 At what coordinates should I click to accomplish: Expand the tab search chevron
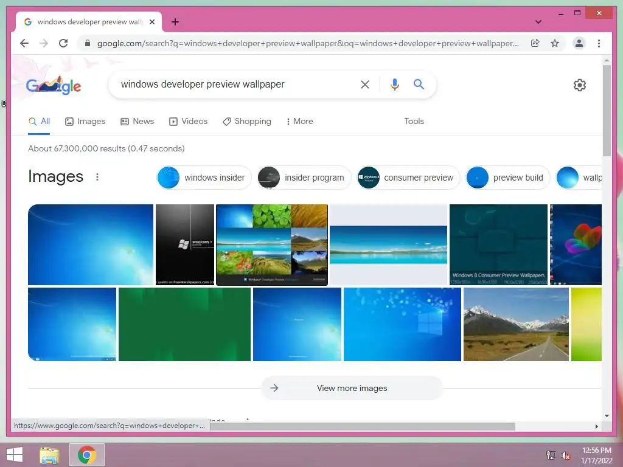pos(538,22)
